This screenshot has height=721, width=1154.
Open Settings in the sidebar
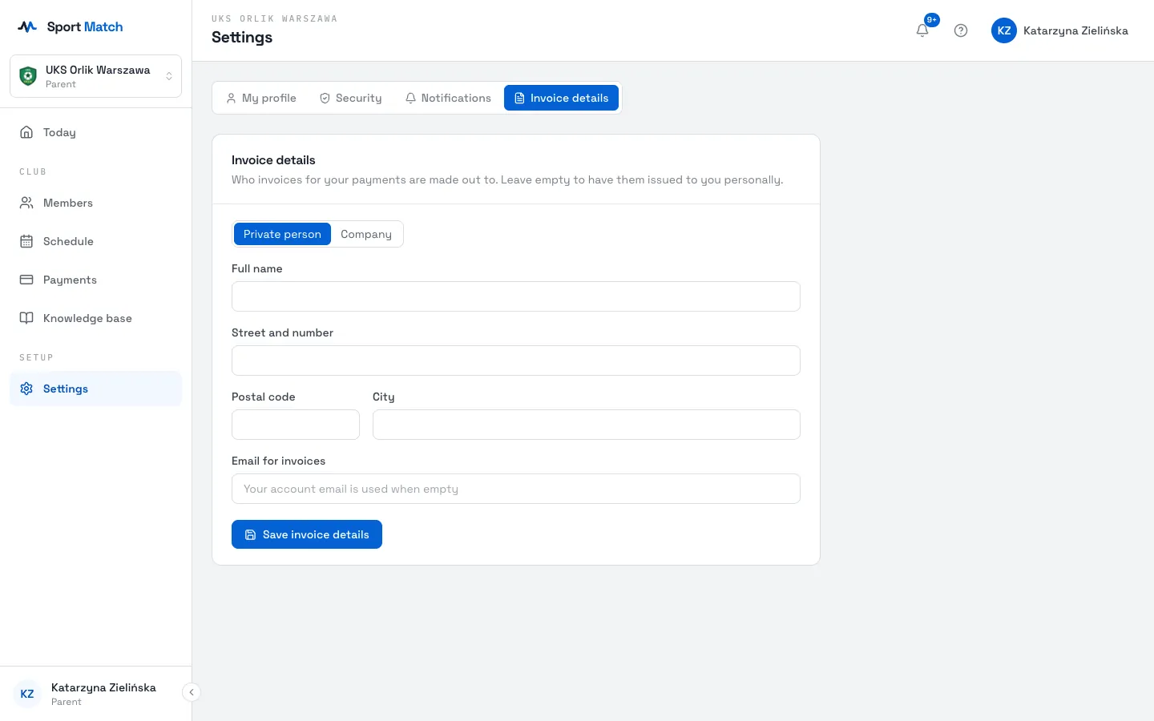[95, 389]
